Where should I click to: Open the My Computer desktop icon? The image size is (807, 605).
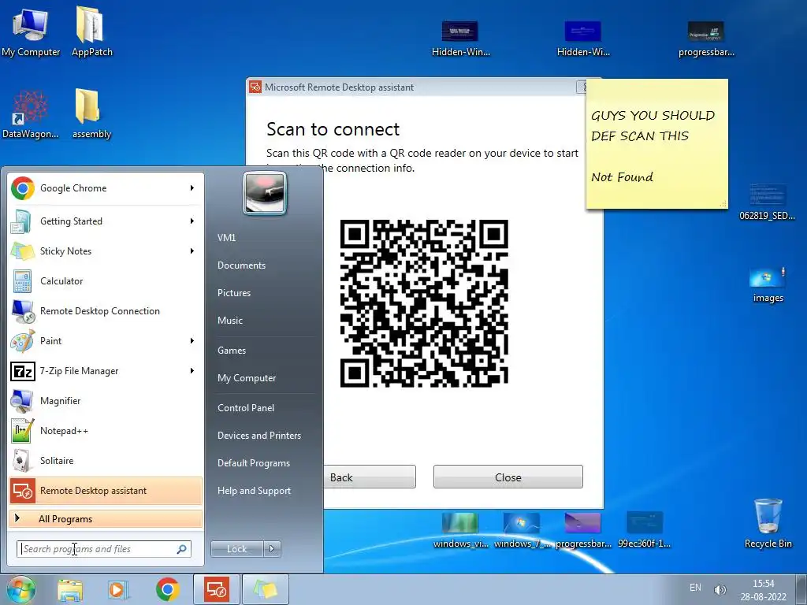(31, 32)
